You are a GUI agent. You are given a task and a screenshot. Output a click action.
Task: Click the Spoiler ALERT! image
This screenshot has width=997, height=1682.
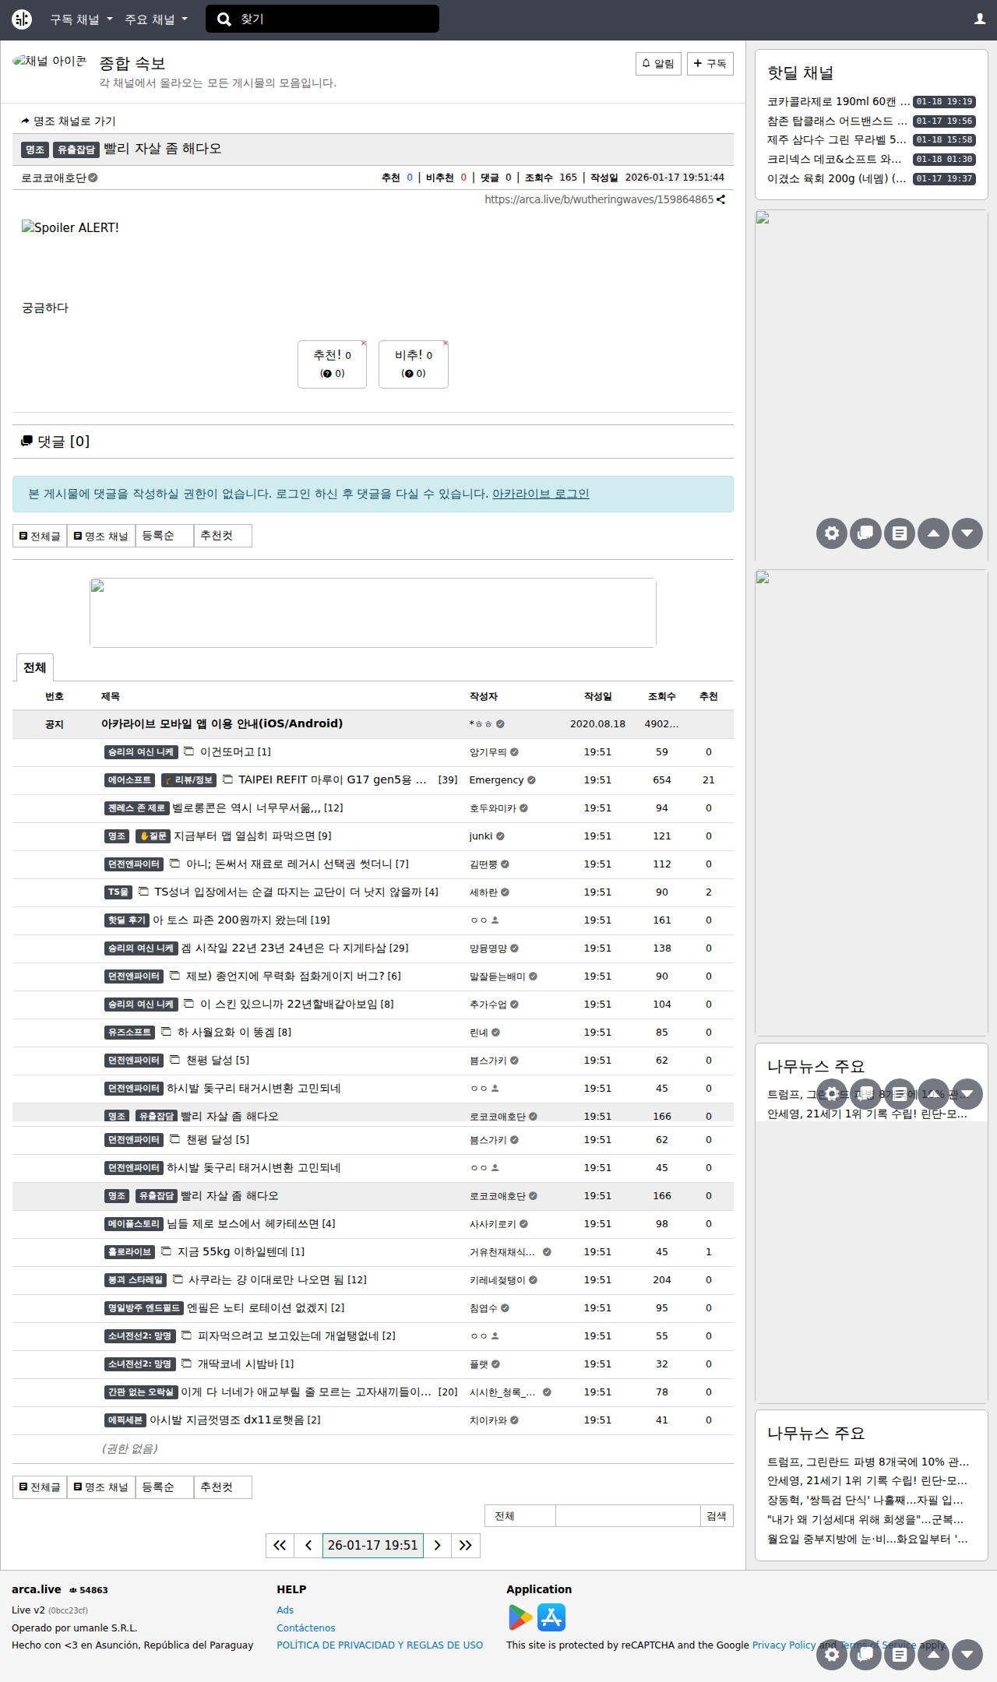tap(70, 227)
